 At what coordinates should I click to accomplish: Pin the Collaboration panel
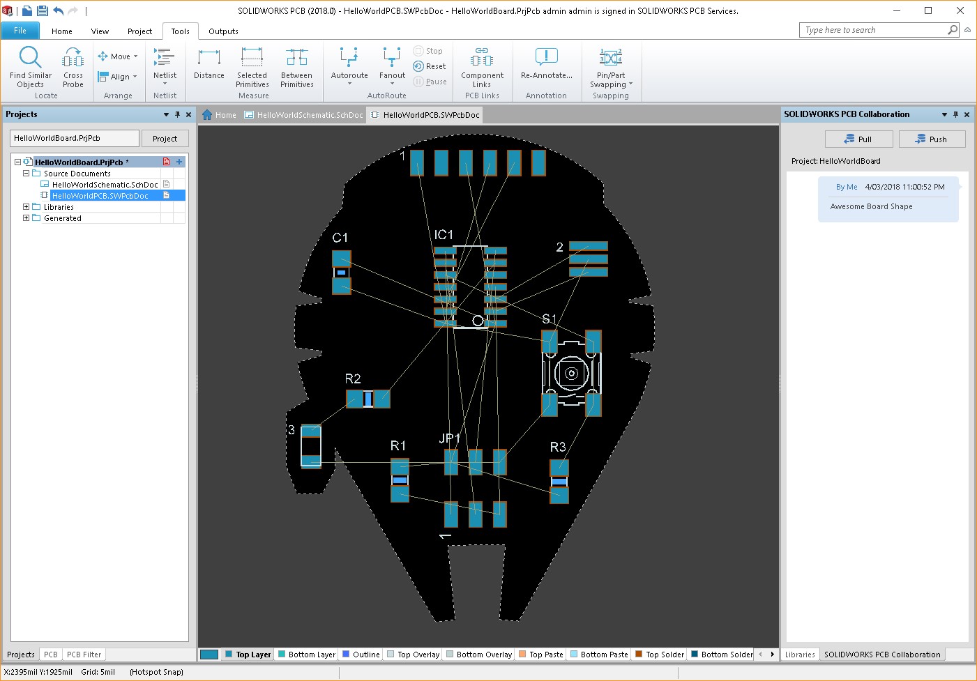955,114
